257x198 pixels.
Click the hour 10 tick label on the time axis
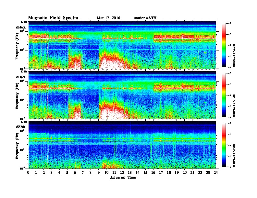click(106, 173)
